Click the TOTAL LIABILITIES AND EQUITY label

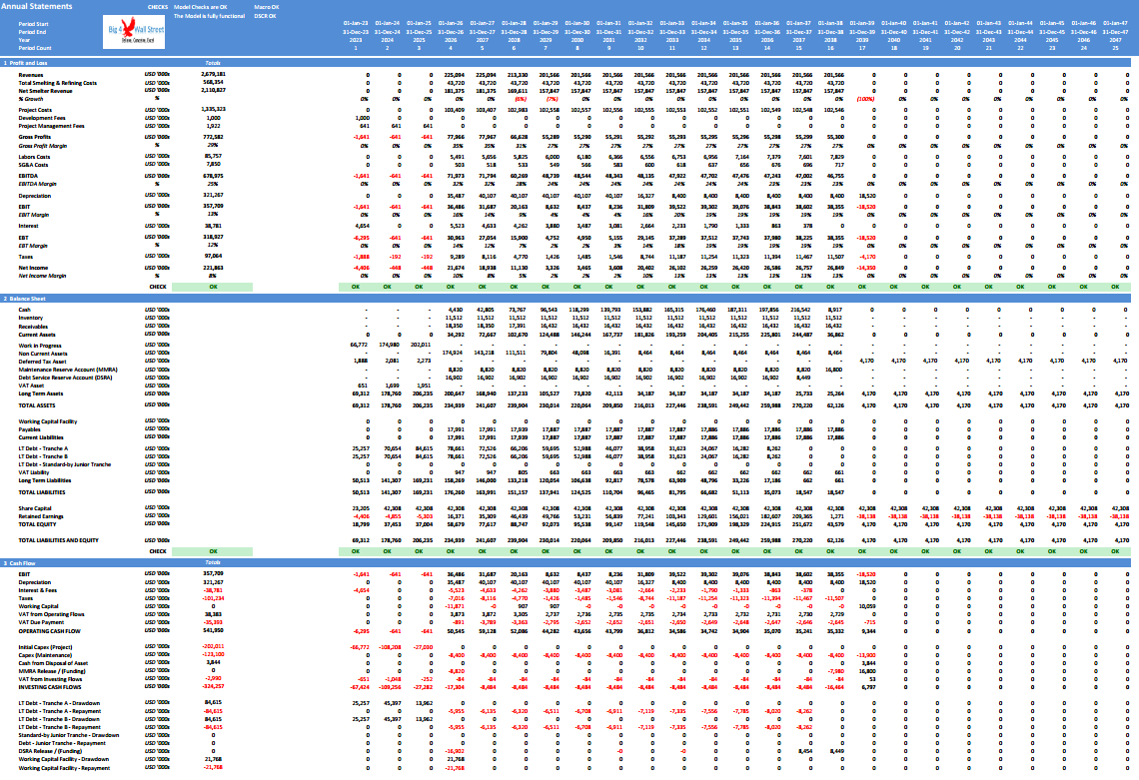(58, 540)
